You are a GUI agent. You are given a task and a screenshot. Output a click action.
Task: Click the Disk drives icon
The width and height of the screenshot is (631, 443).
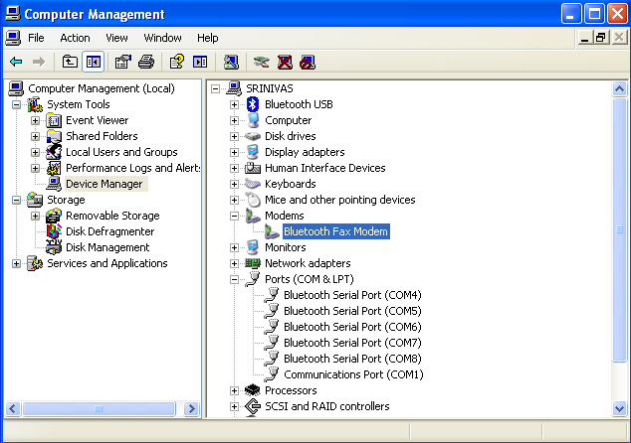pos(253,136)
